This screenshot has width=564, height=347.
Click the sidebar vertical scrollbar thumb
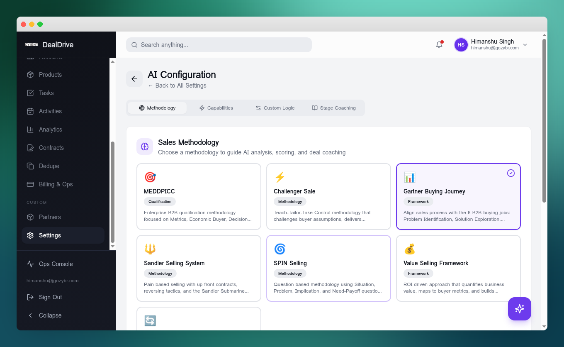[112, 192]
